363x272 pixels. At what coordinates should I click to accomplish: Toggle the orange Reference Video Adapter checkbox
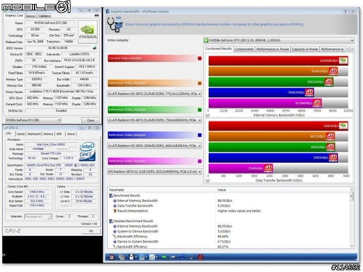[200, 83]
